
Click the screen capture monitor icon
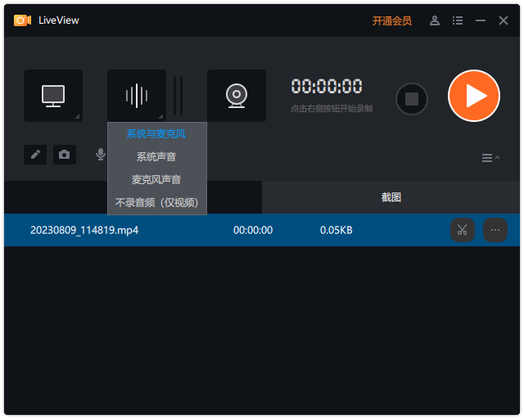pyautogui.click(x=53, y=96)
